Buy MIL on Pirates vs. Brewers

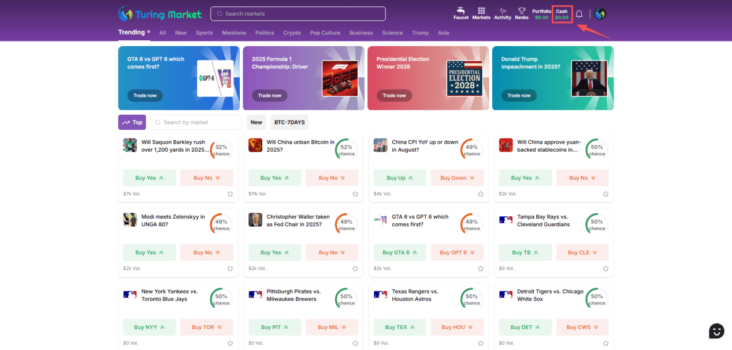pyautogui.click(x=332, y=327)
